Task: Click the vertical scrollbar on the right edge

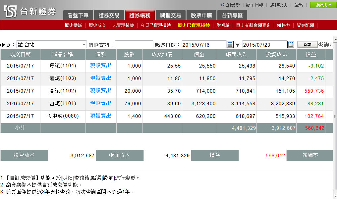Action: click(x=335, y=116)
